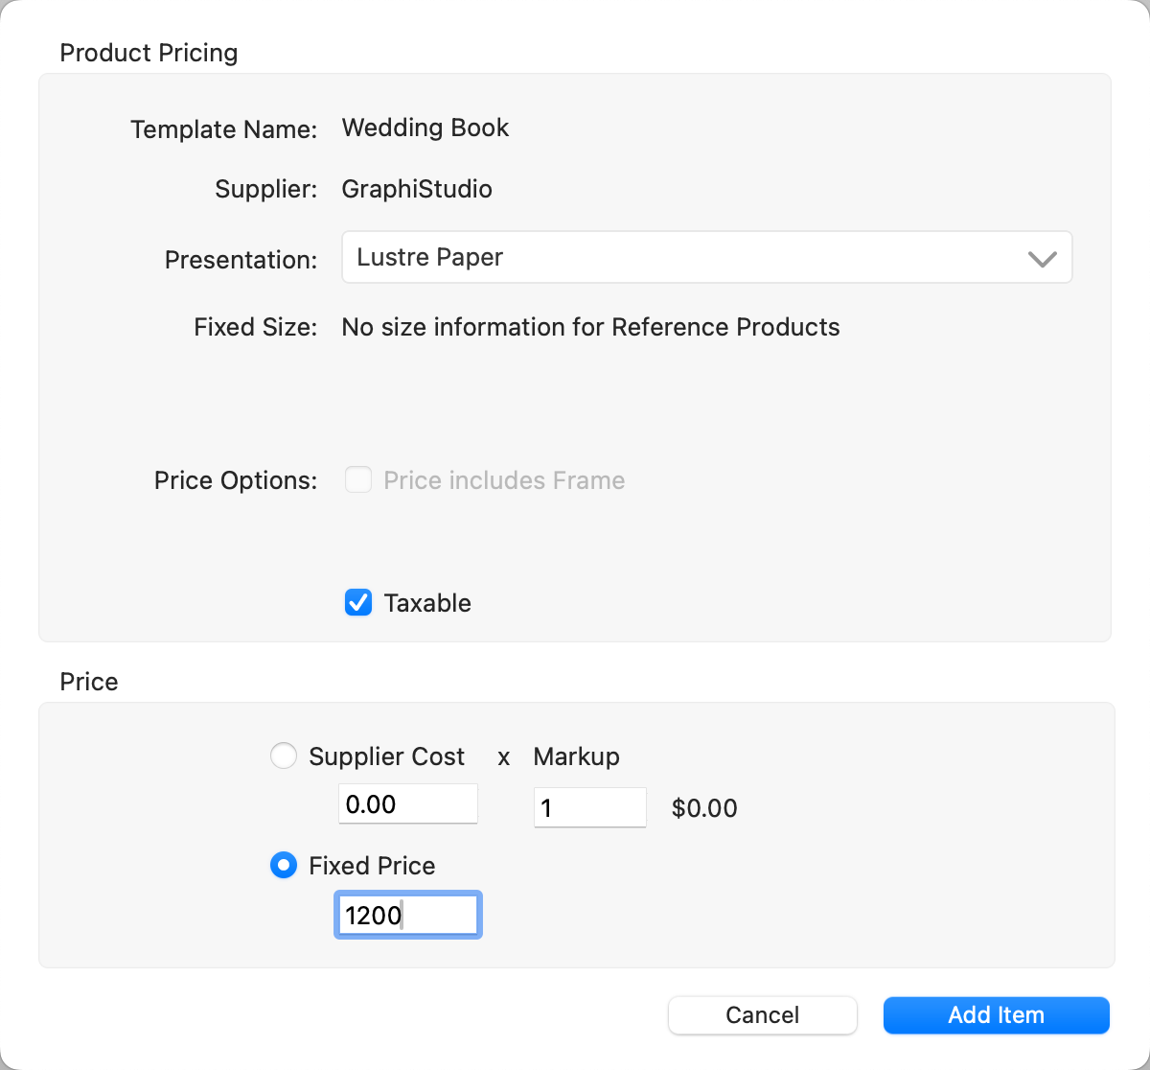The image size is (1150, 1070).
Task: Click the Presentation field label
Action: [241, 260]
